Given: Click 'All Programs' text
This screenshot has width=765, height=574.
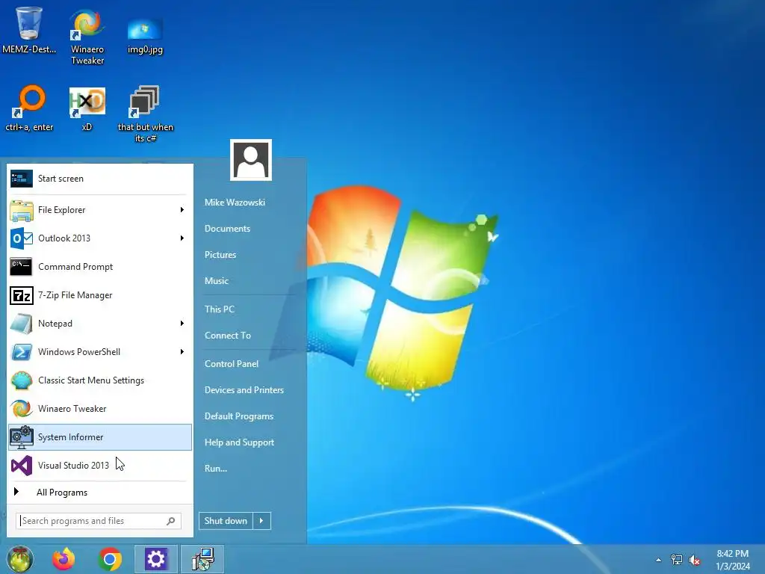Looking at the screenshot, I should 62,493.
